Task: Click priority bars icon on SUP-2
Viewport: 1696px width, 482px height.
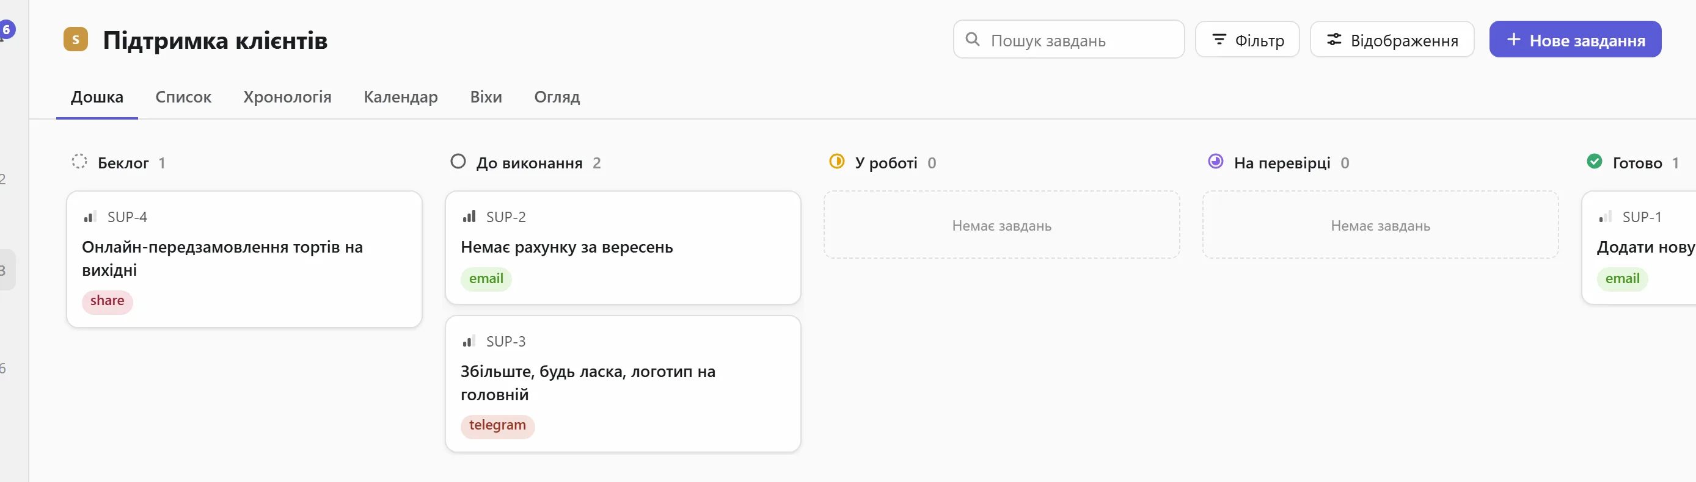Action: point(469,217)
